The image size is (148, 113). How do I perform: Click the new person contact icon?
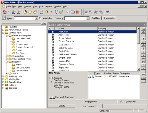14,12
